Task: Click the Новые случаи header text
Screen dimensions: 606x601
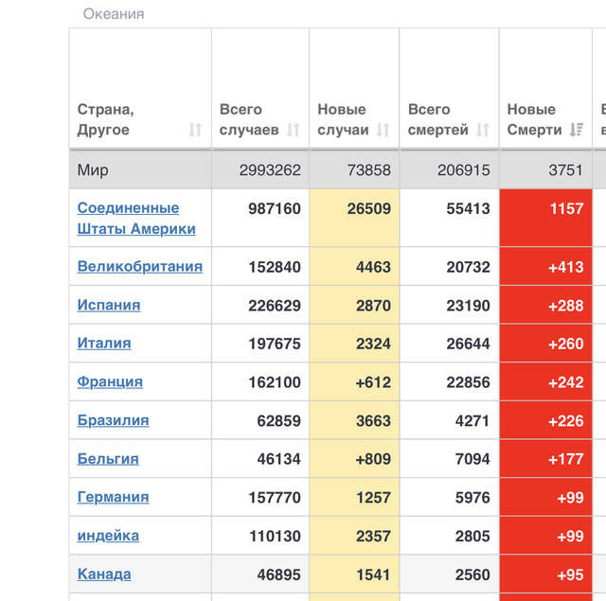Action: click(x=343, y=120)
